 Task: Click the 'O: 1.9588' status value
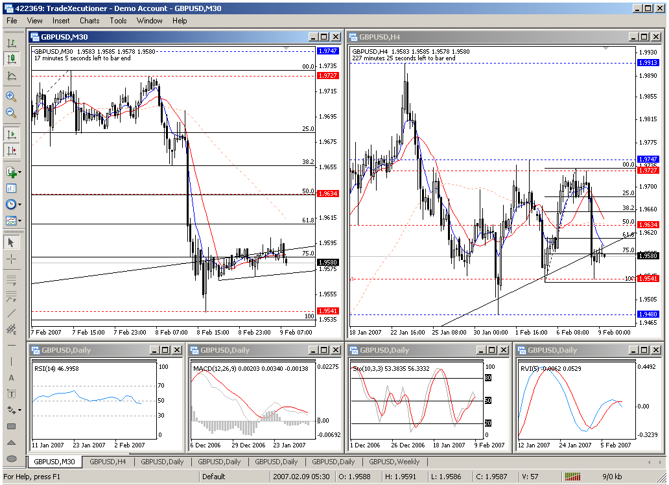tap(355, 477)
